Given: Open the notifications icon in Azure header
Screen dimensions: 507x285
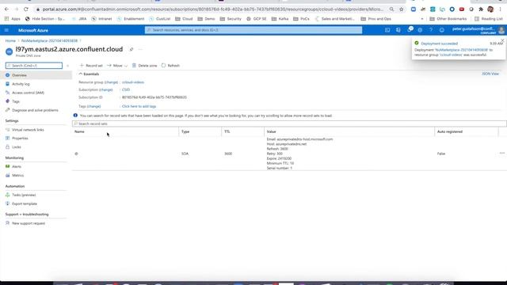Looking at the screenshot, I should [x=410, y=30].
